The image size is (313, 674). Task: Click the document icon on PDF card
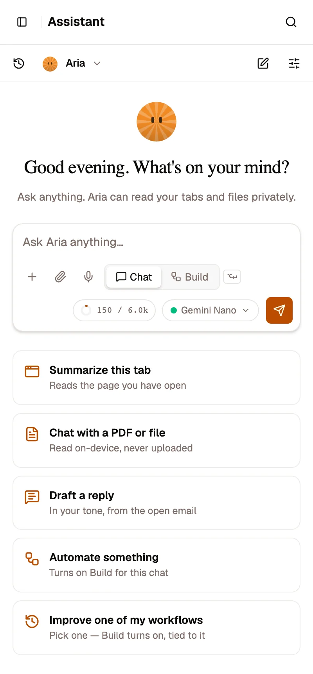coord(32,434)
